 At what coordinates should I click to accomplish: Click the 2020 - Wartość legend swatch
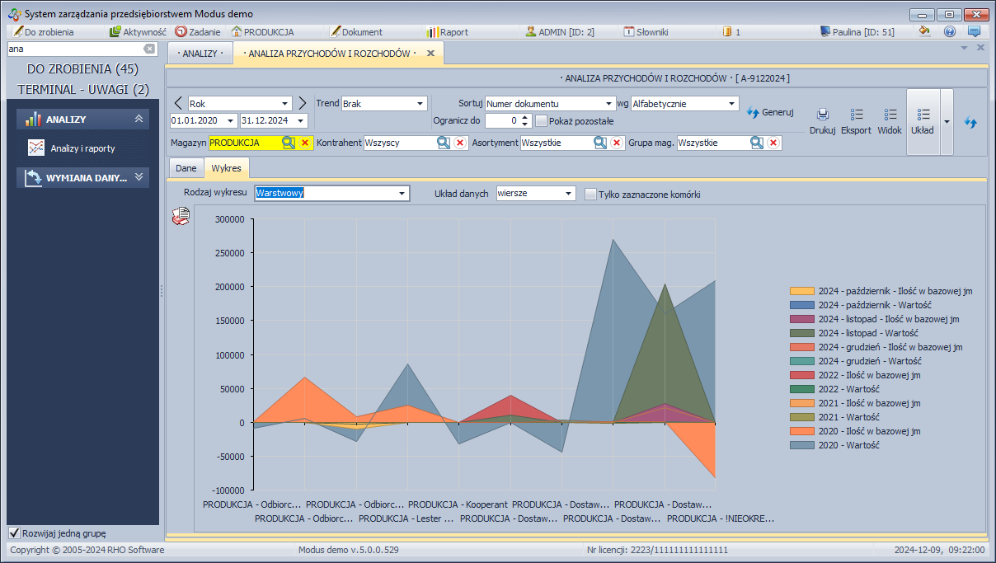[x=801, y=445]
